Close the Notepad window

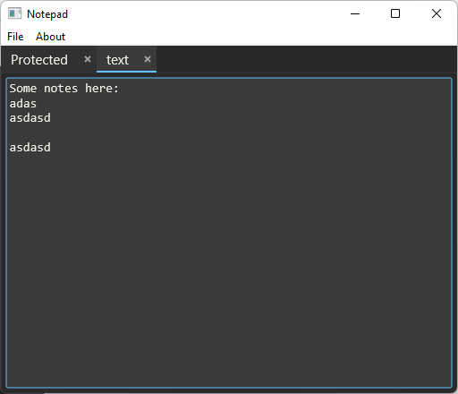coord(437,13)
